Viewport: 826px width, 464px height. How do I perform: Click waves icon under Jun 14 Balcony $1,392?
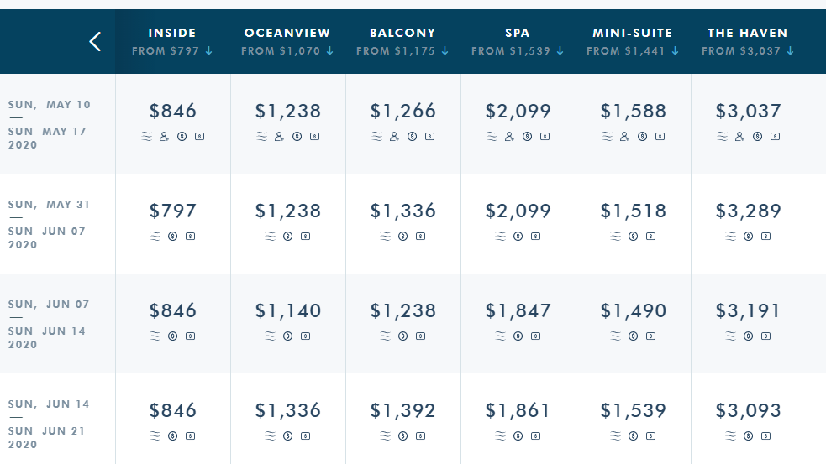[x=385, y=435]
